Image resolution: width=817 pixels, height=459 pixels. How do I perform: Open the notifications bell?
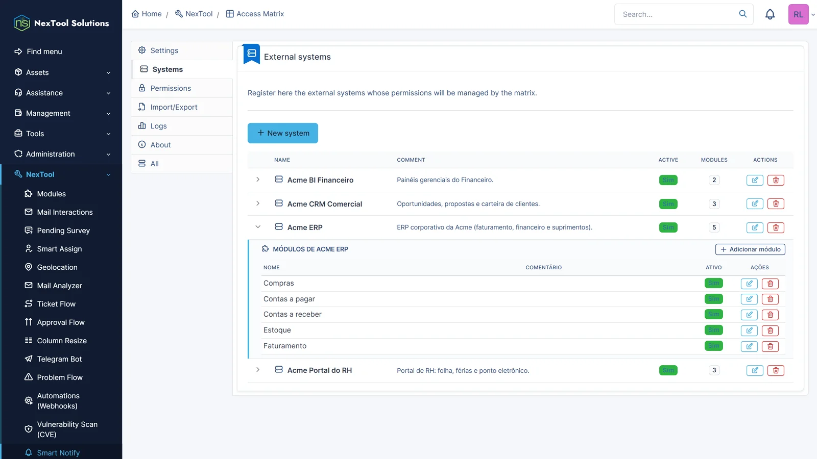coord(770,14)
